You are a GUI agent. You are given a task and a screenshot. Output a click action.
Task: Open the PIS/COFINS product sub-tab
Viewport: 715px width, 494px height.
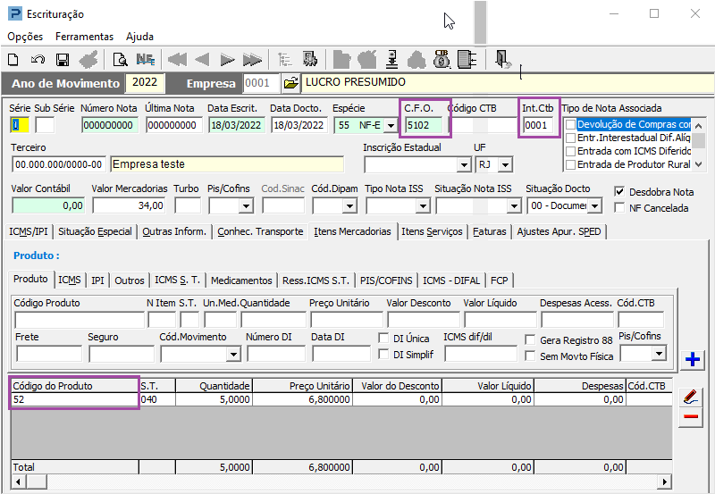tap(386, 280)
